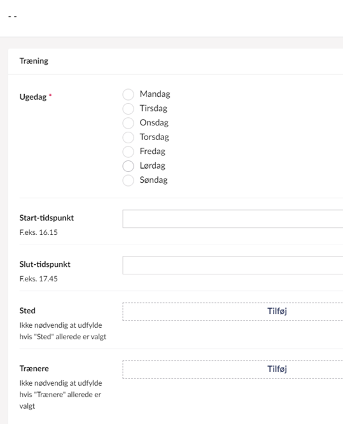Click the Mandag label text
The height and width of the screenshot is (424, 343).
point(155,94)
